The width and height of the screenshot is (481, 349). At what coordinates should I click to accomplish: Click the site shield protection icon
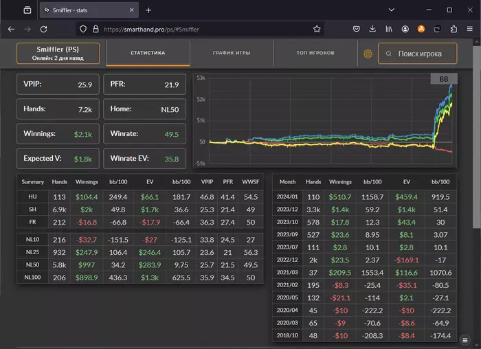click(x=84, y=29)
